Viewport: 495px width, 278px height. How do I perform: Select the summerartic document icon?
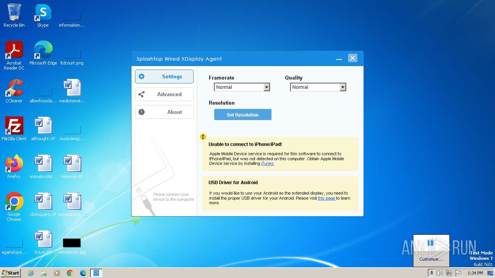click(x=72, y=205)
